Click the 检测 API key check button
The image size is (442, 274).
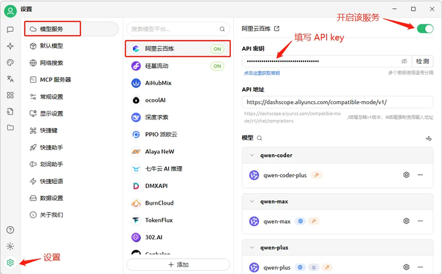(x=422, y=61)
